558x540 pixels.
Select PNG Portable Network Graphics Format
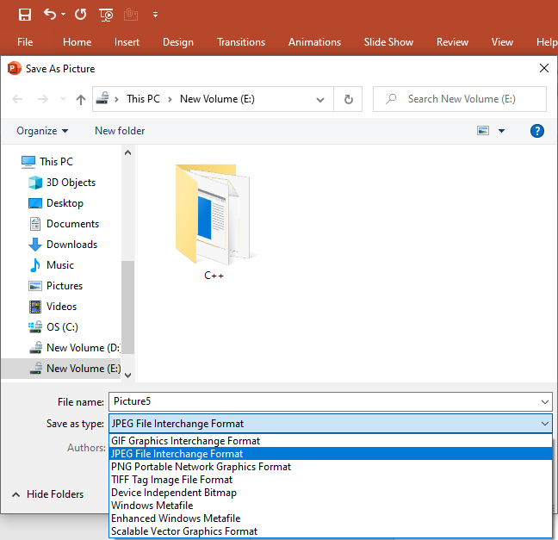tap(201, 467)
